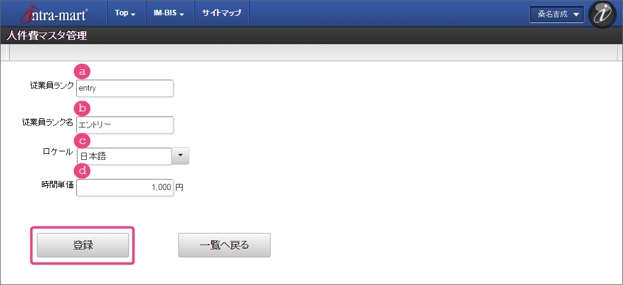Click the 従業員ランク名 field label
The image size is (623, 285).
[x=47, y=122]
